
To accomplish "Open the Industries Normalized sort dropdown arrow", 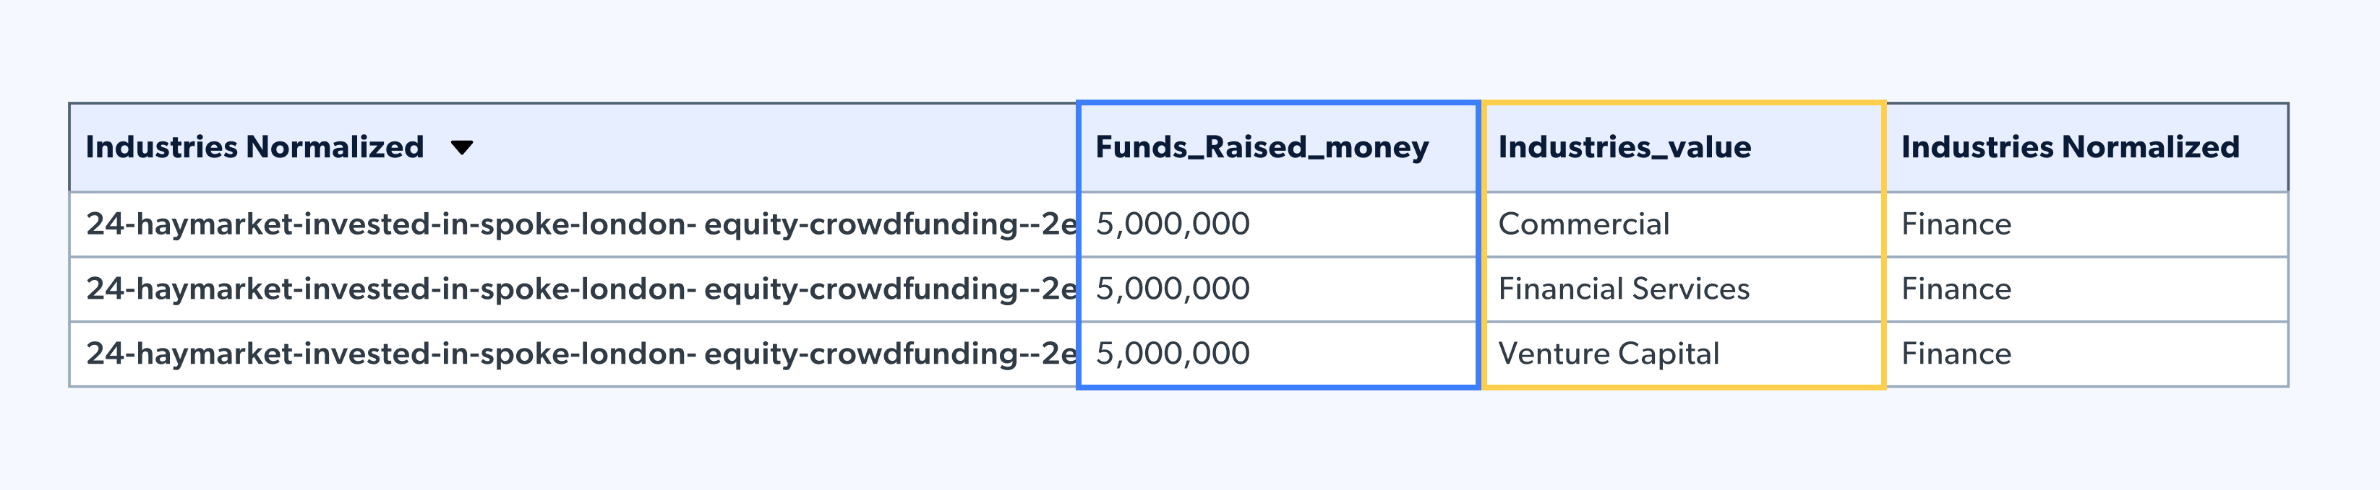I will click(461, 148).
